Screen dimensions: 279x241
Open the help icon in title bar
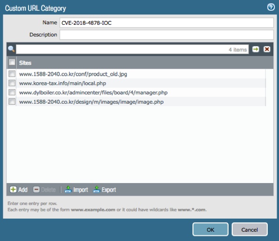(271, 7)
